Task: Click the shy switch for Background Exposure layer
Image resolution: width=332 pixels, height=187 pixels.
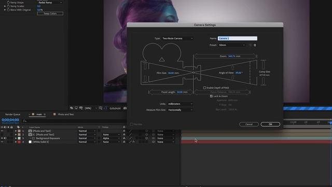Action: pos(124,138)
